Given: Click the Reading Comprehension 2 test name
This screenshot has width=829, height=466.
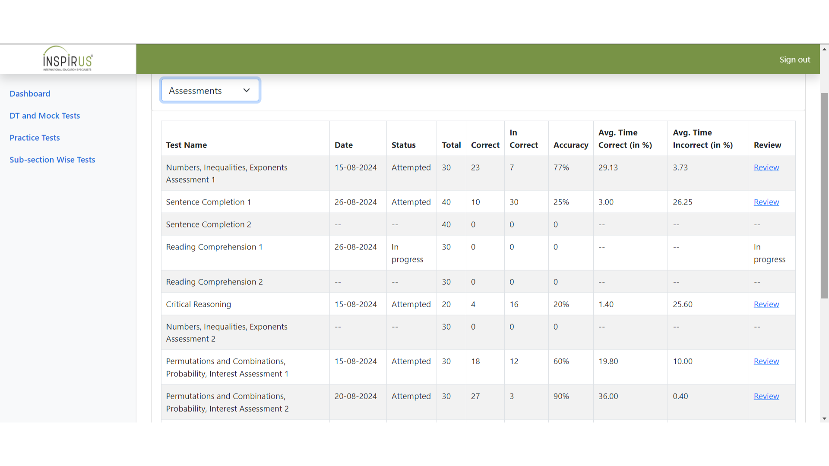Looking at the screenshot, I should 214,282.
